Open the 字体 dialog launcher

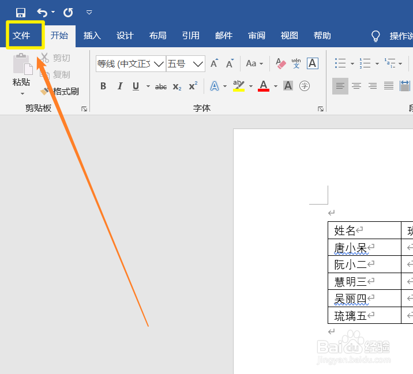321,109
